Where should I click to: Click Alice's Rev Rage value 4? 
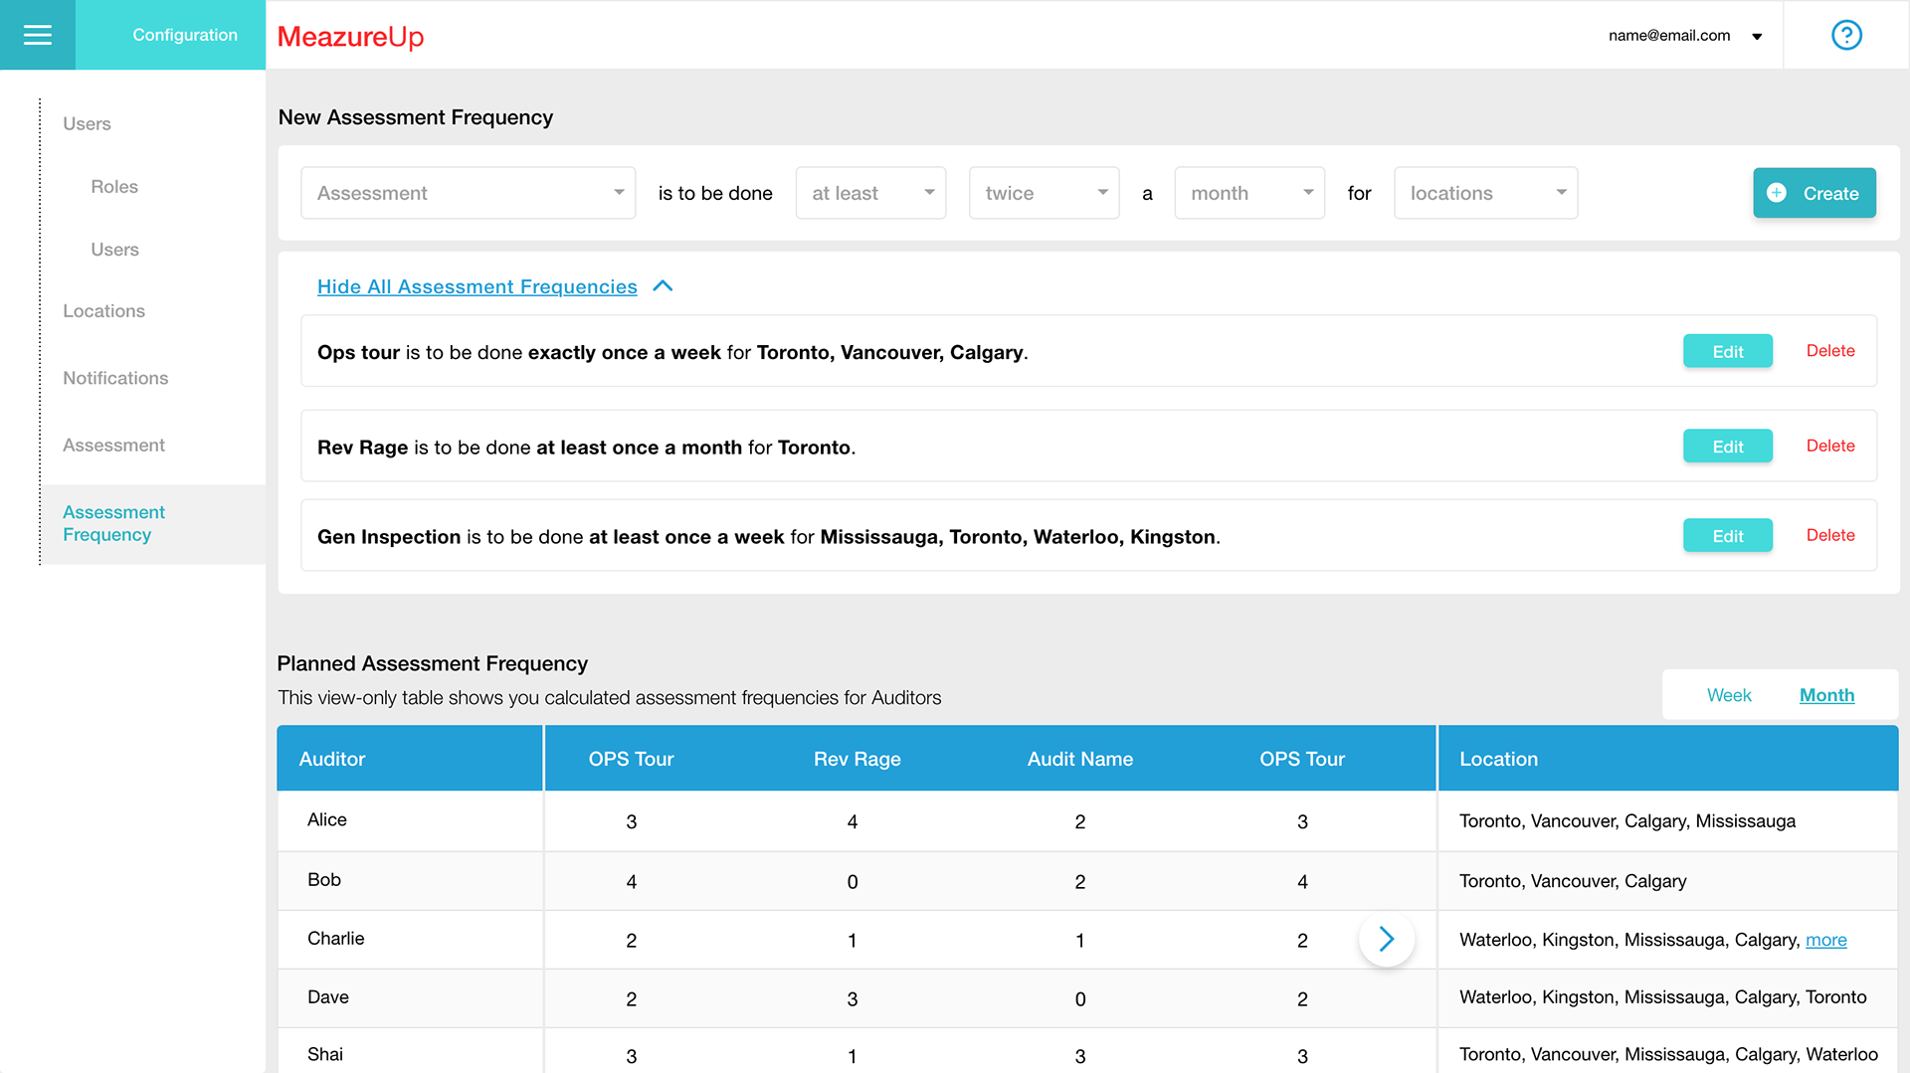click(853, 822)
